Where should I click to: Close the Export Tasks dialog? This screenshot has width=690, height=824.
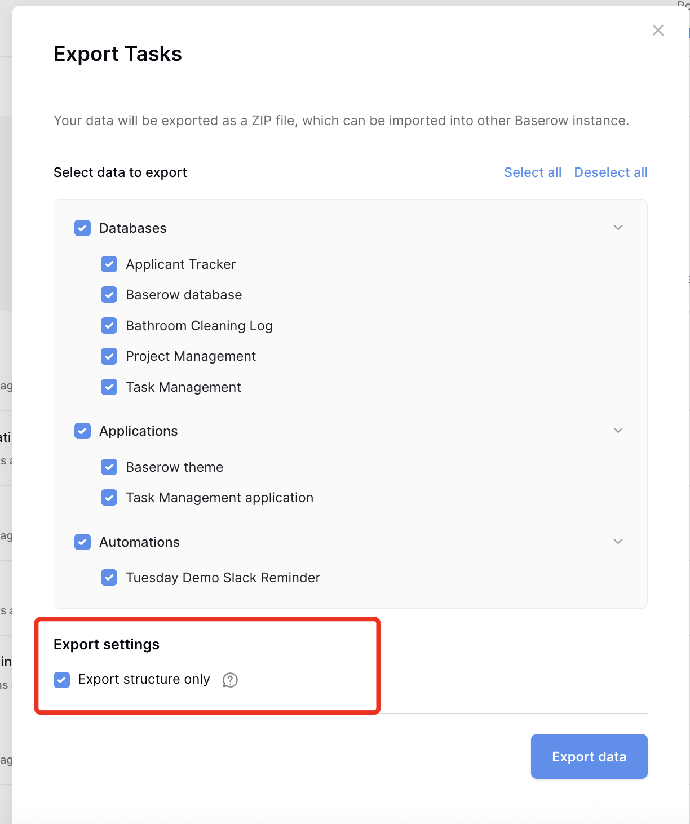(658, 30)
